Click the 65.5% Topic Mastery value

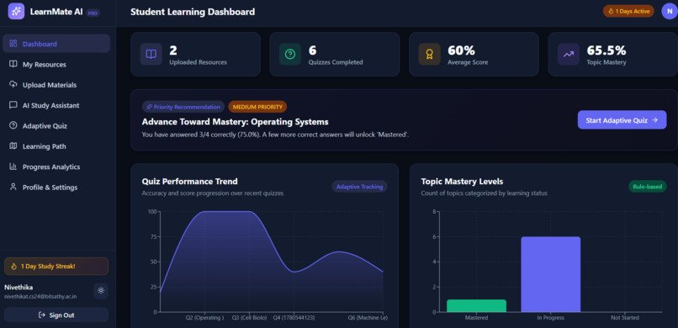point(606,50)
